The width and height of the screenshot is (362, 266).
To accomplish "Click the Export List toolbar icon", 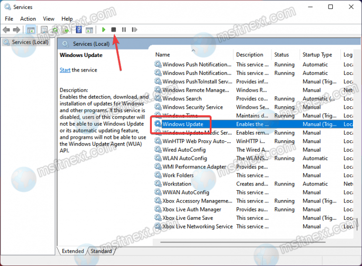I will (66, 30).
